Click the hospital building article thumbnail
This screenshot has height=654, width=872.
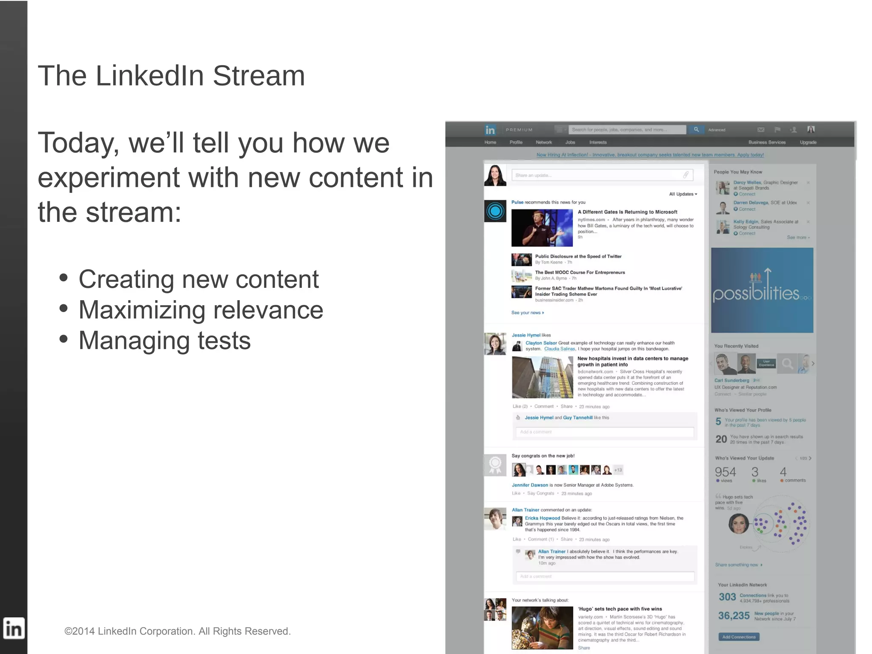point(542,377)
